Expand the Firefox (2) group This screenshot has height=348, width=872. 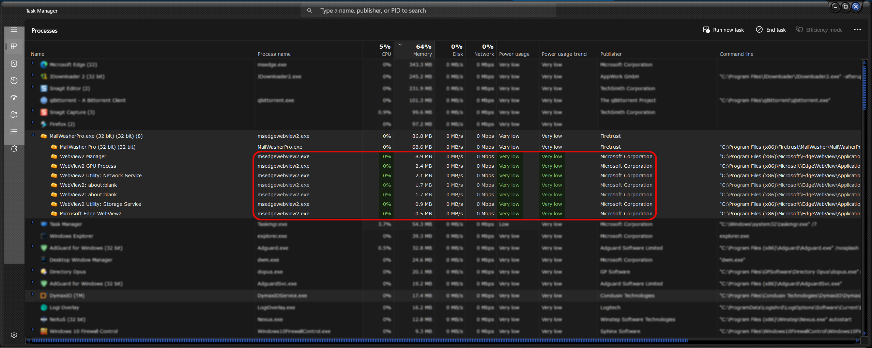click(x=33, y=122)
